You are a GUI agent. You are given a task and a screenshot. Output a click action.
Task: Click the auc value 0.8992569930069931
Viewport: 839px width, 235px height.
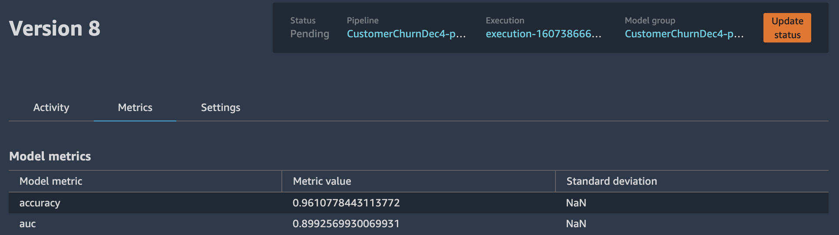[346, 224]
